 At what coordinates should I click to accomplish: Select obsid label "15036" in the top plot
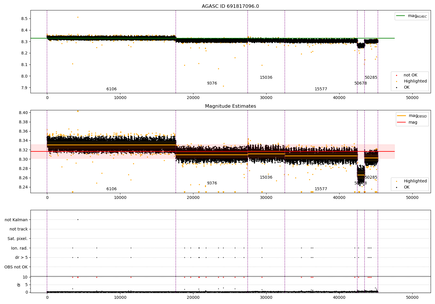266,78
